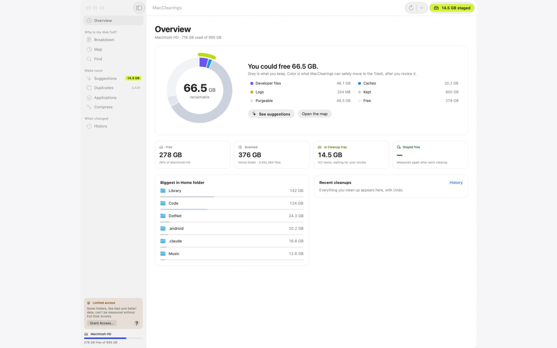Click the 142 GB size for Library

tap(297, 191)
